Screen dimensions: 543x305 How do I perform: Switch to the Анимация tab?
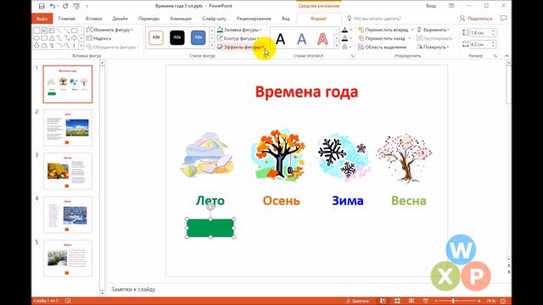(x=181, y=19)
